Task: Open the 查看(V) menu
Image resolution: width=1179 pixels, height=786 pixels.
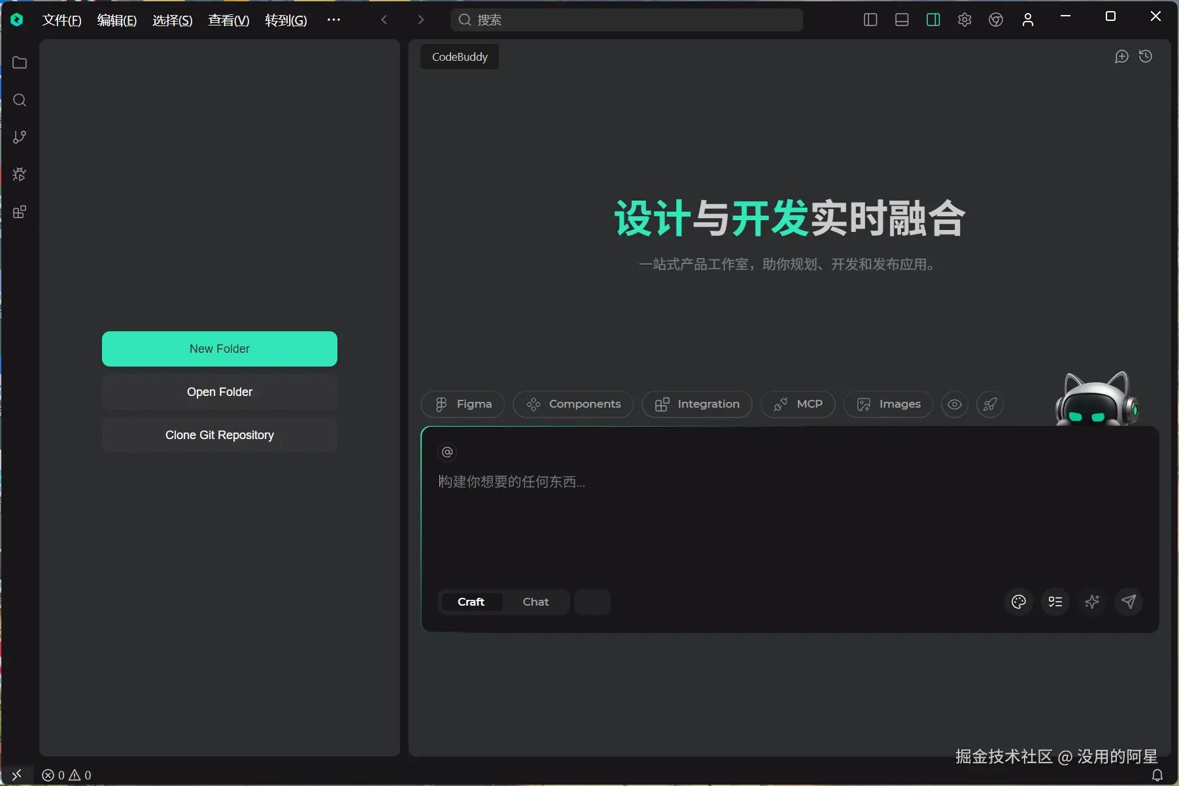Action: (229, 20)
